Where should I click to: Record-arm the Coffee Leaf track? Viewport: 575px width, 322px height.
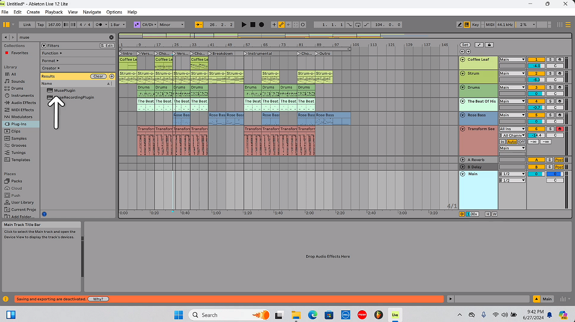pyautogui.click(x=560, y=59)
